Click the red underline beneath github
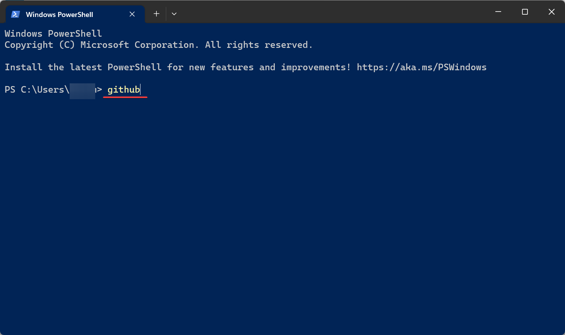This screenshot has width=565, height=335. [125, 97]
